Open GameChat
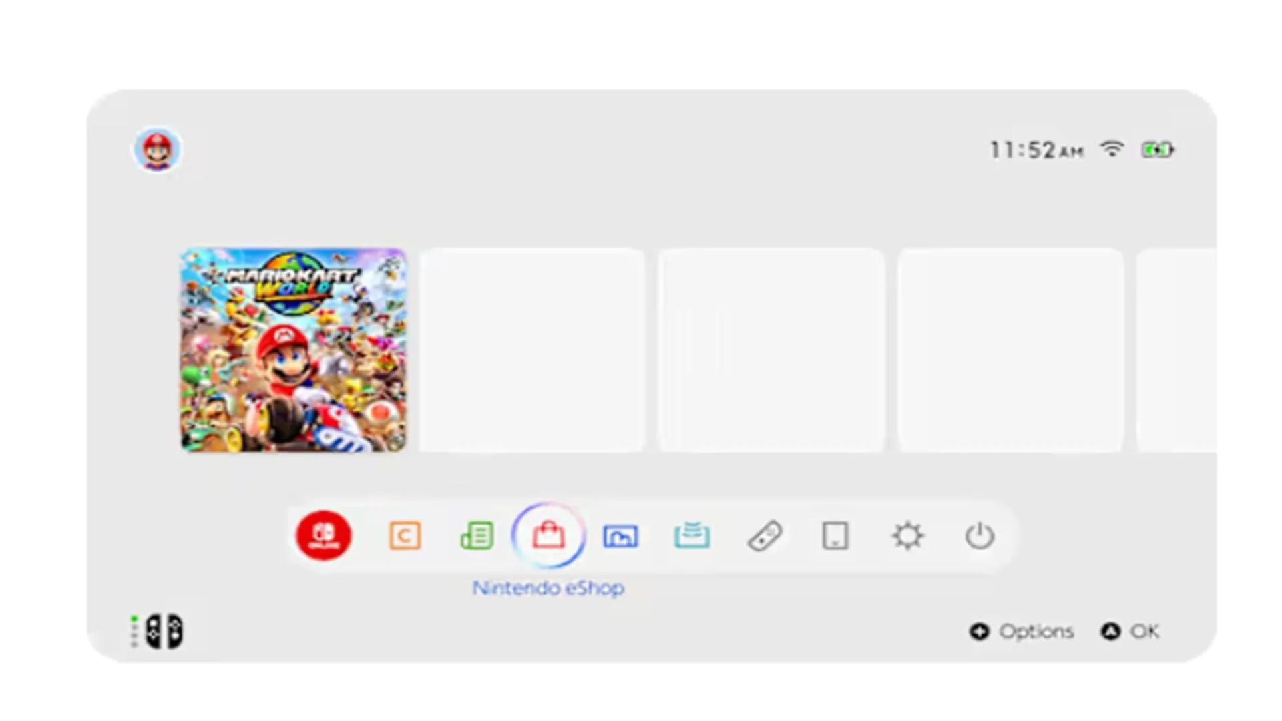The height and width of the screenshot is (721, 1282). (405, 535)
